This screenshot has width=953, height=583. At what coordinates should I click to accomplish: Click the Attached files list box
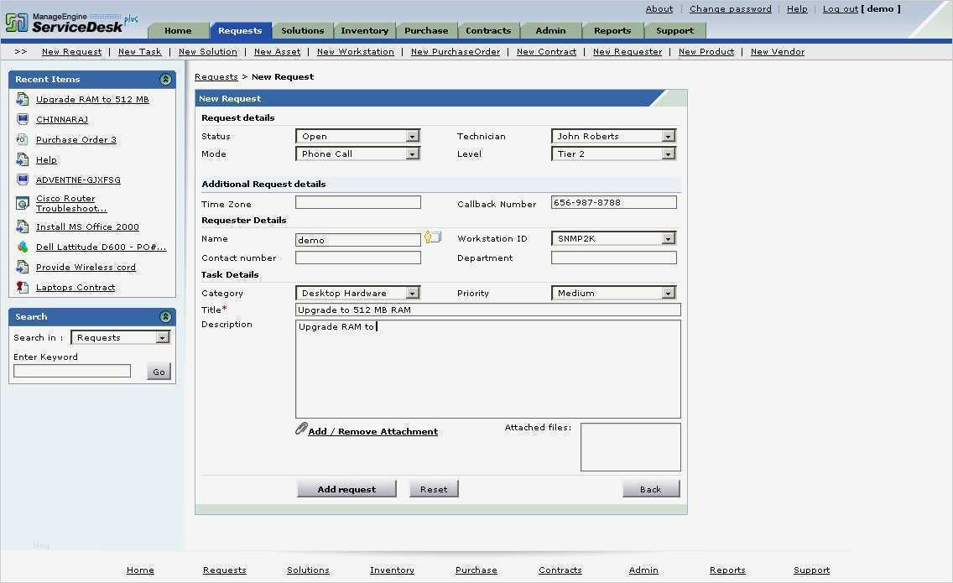click(631, 447)
